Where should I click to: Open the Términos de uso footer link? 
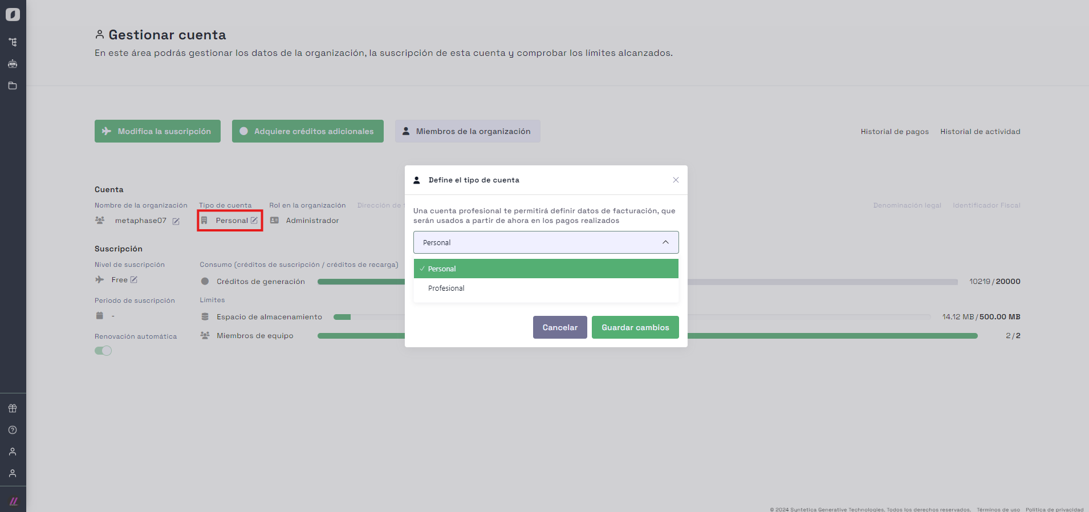point(998,509)
